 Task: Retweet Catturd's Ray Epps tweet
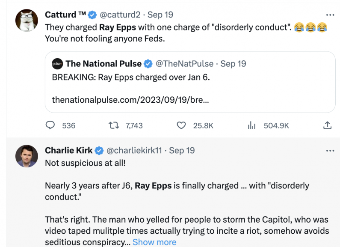(x=114, y=125)
